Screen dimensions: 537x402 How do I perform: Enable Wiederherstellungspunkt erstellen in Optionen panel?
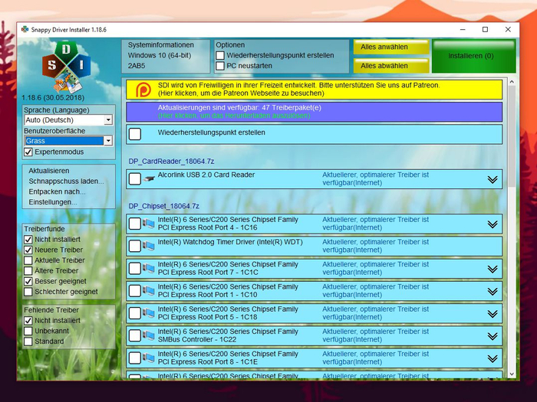[x=220, y=55]
